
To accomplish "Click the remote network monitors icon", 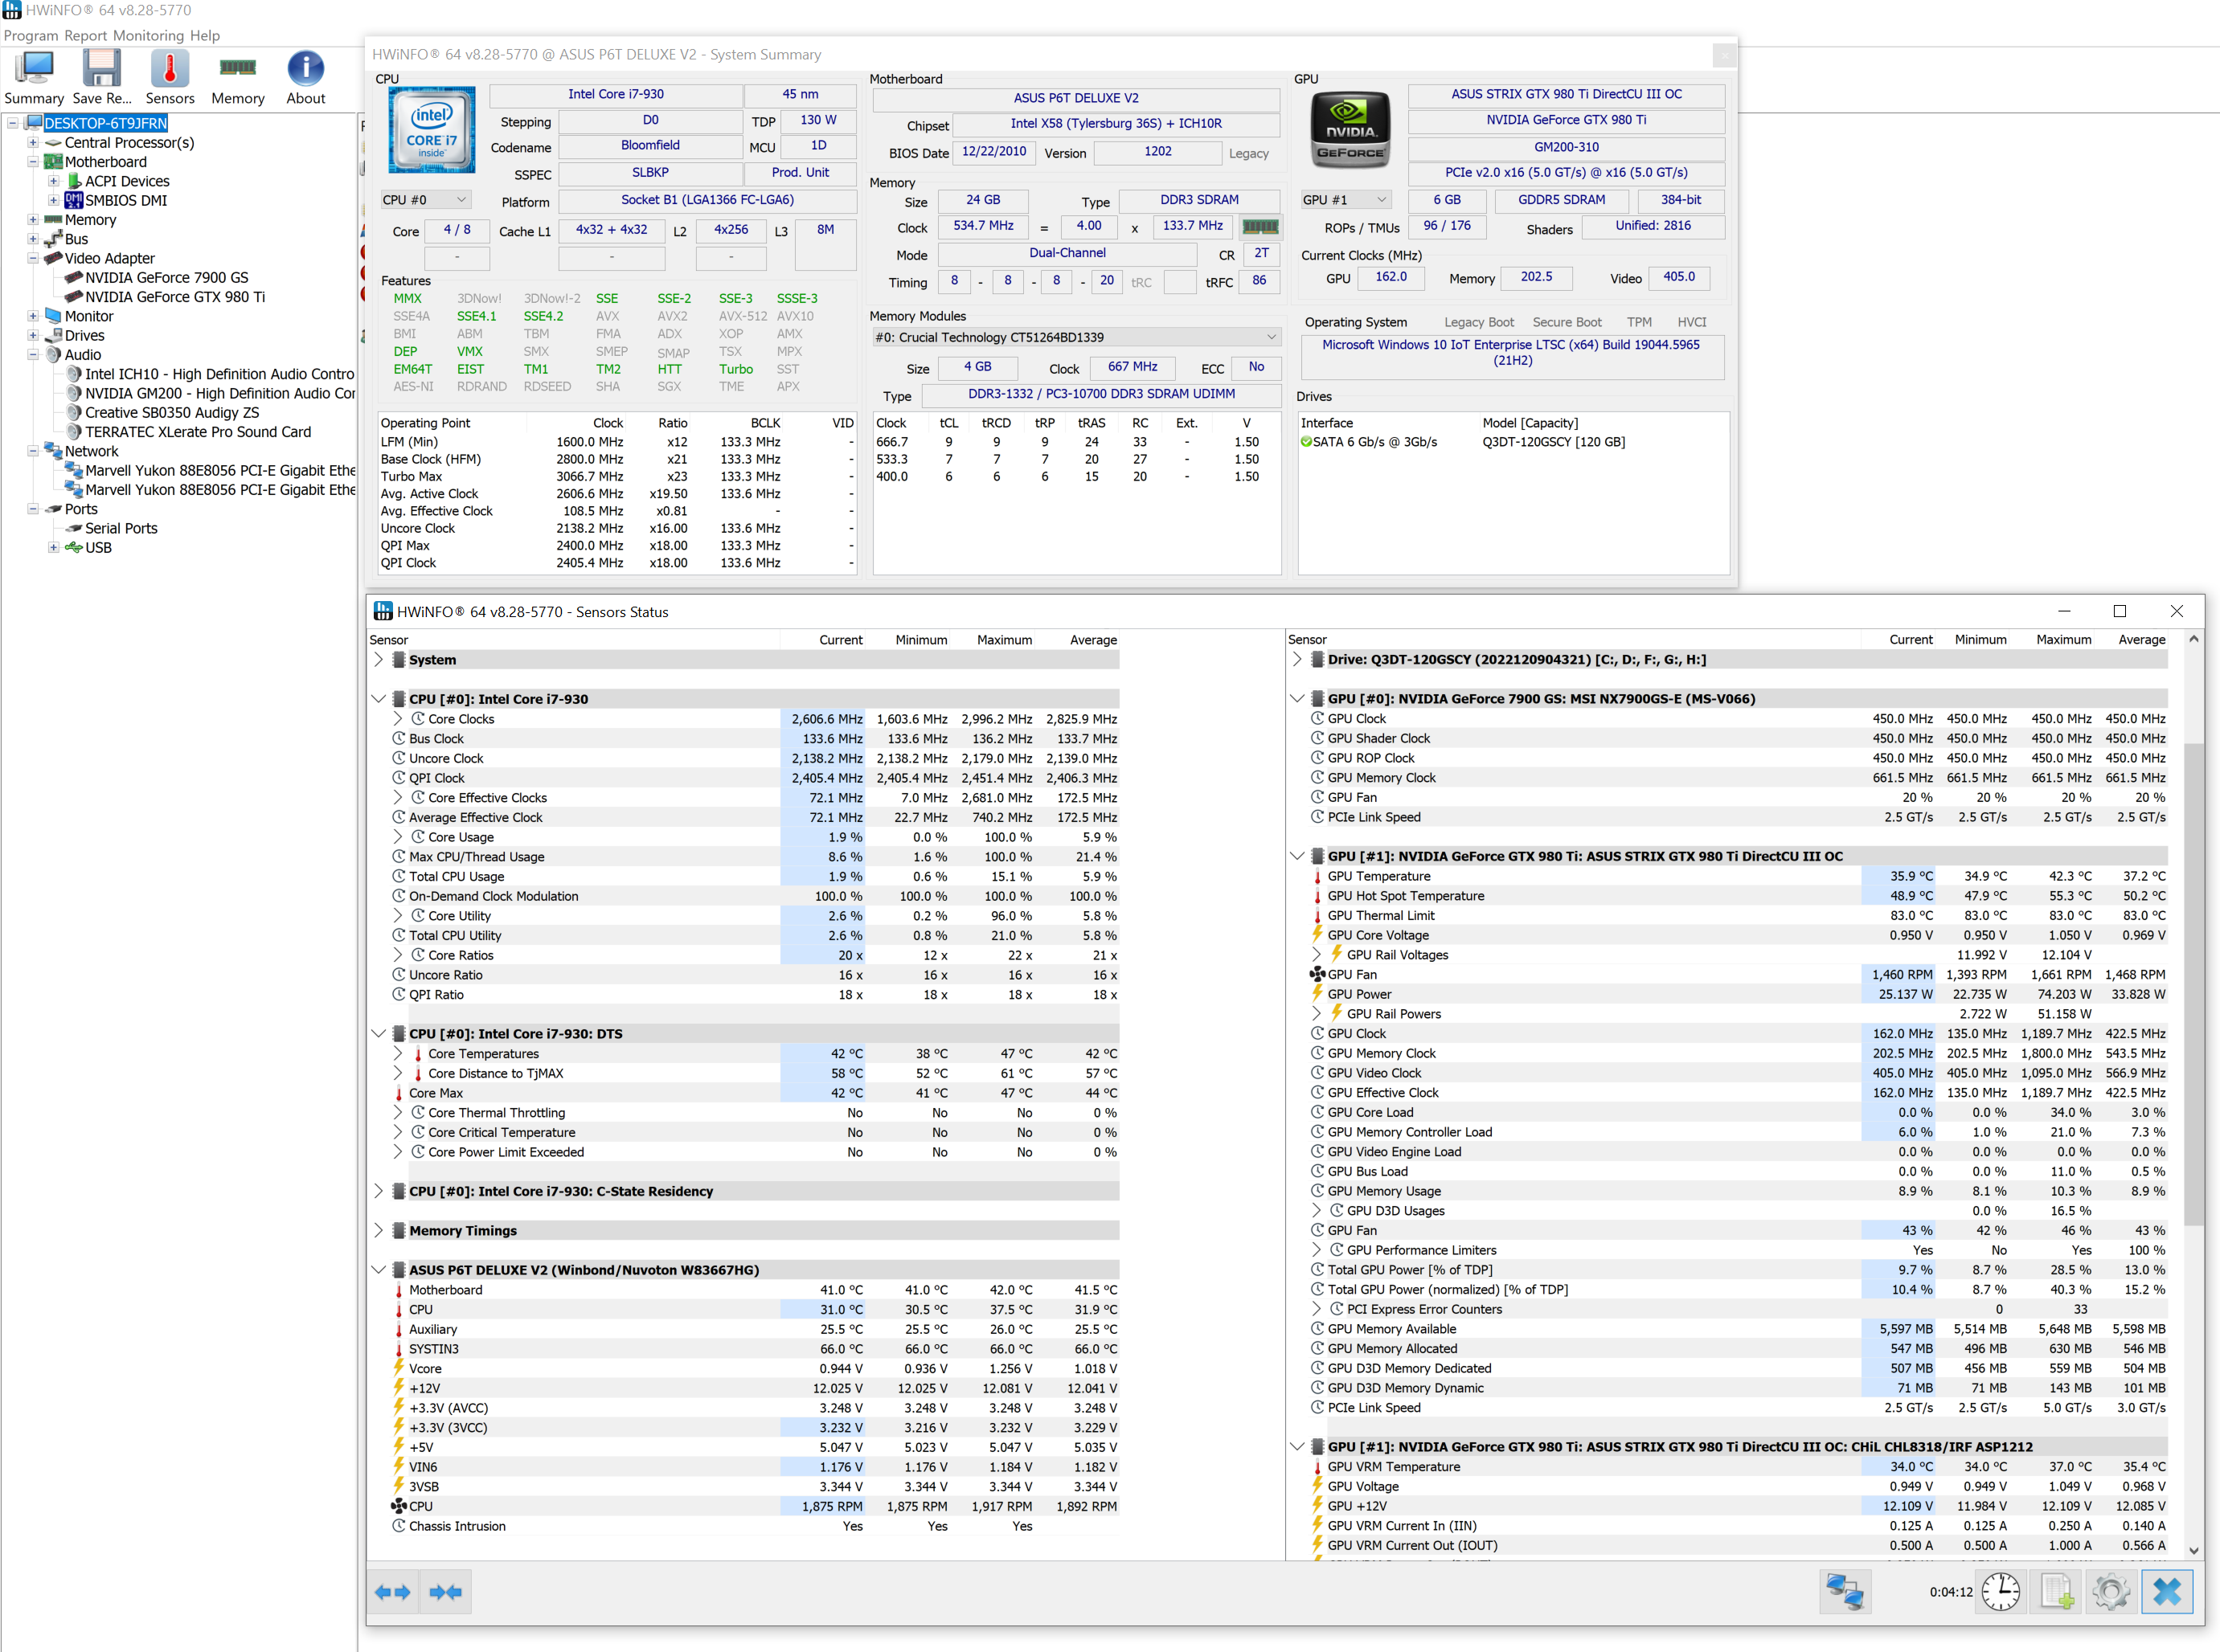I will point(1844,1591).
